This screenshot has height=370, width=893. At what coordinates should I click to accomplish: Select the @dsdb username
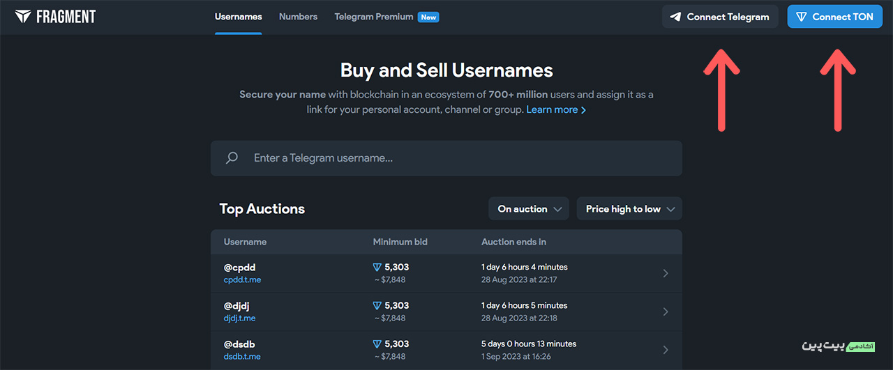click(240, 344)
